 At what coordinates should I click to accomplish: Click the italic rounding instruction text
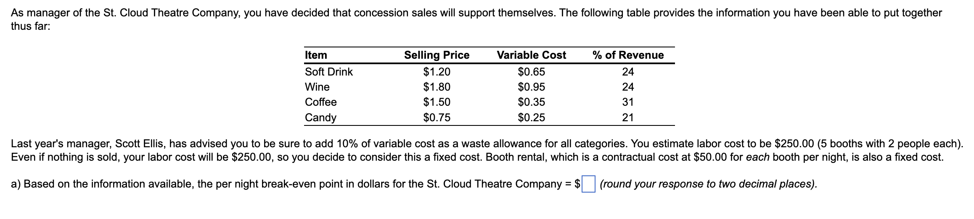(709, 184)
